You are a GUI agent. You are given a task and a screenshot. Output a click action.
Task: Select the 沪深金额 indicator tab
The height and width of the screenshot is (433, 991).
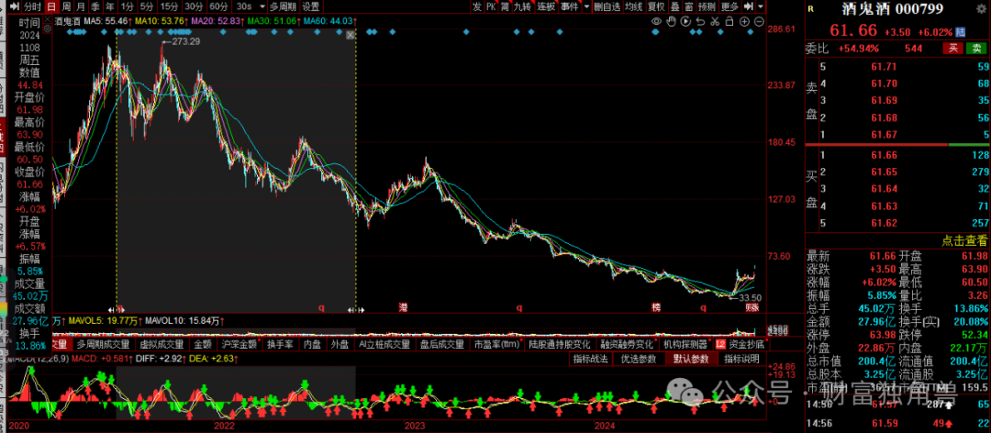239,345
